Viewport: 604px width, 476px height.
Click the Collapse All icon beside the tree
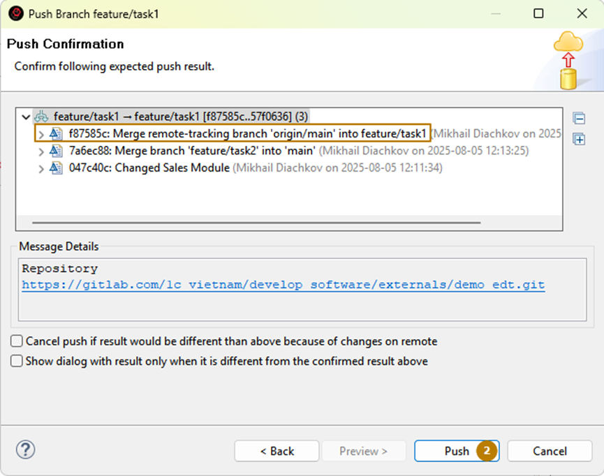pos(578,119)
